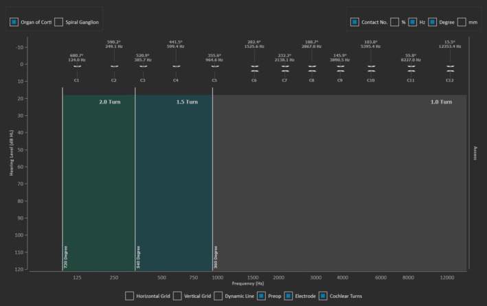Image resolution: width=487 pixels, height=306 pixels.
Task: Turn on the Dynamic Line checkbox
Action: [218, 296]
